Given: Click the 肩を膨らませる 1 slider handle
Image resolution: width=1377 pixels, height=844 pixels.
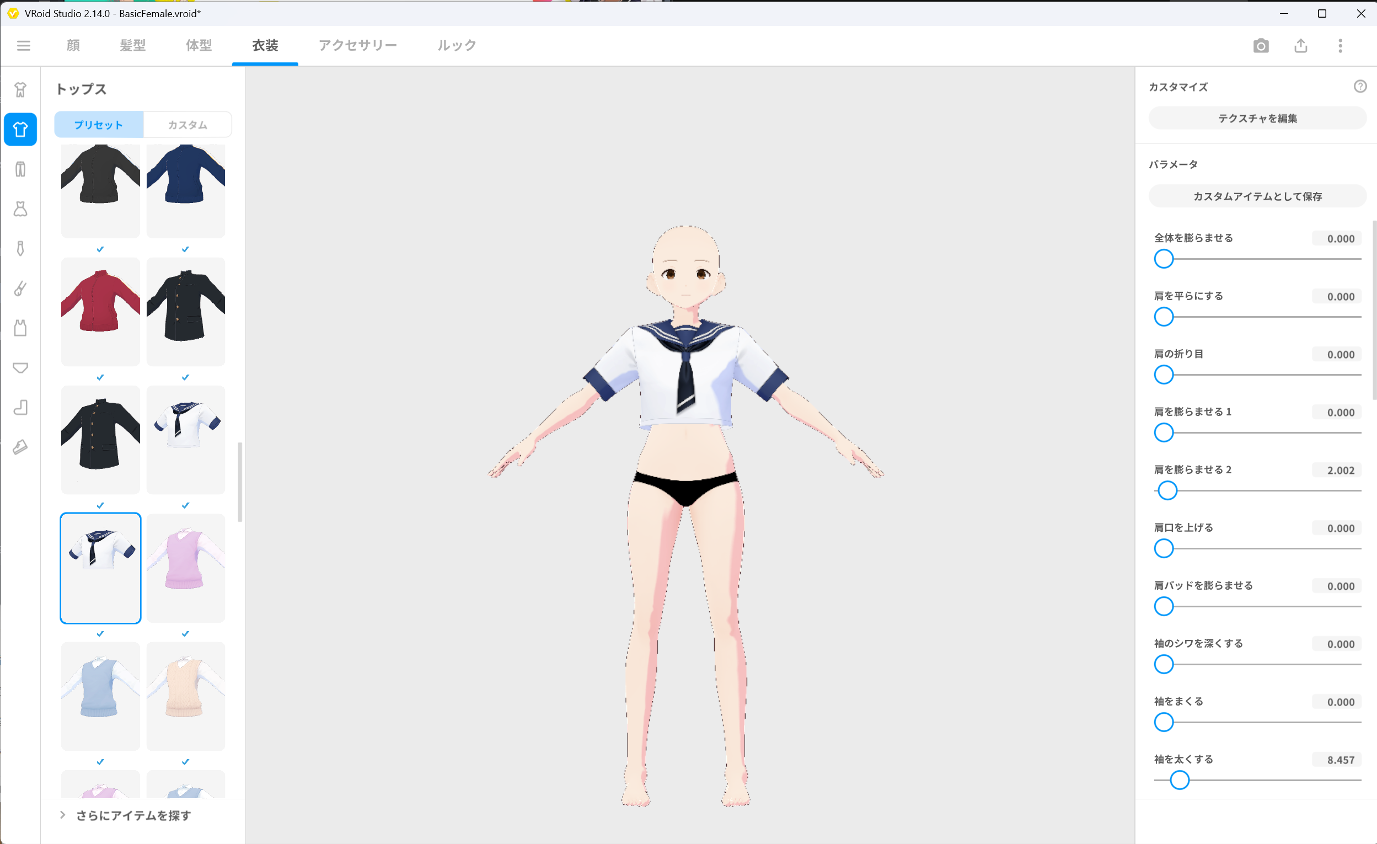Looking at the screenshot, I should click(x=1164, y=432).
